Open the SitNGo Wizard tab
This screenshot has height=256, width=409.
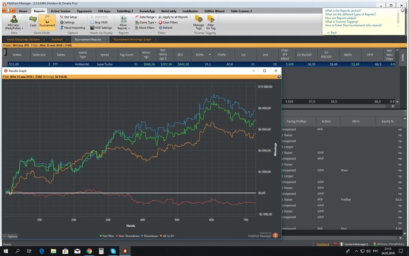(x=214, y=11)
